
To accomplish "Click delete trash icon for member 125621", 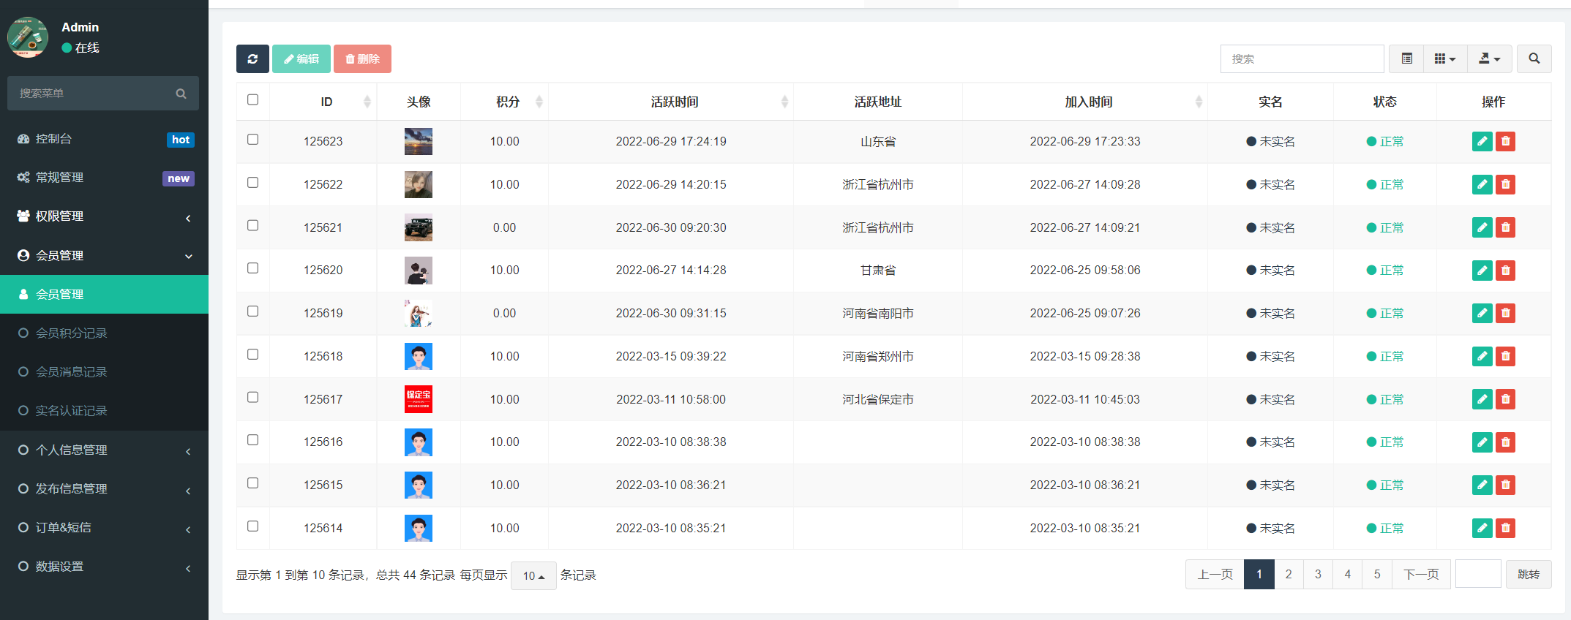I will pos(1505,227).
